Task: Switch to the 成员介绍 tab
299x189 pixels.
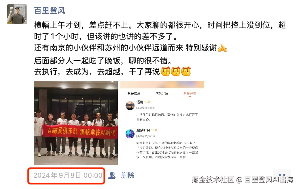Action: point(162,93)
